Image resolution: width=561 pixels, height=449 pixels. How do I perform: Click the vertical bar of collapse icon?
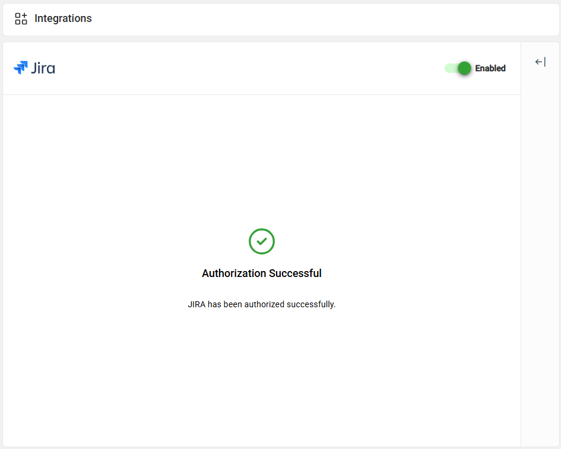pyautogui.click(x=544, y=62)
